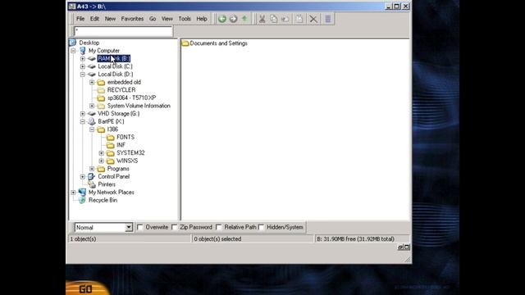
Task: Click the Forward navigation button
Action: click(233, 19)
